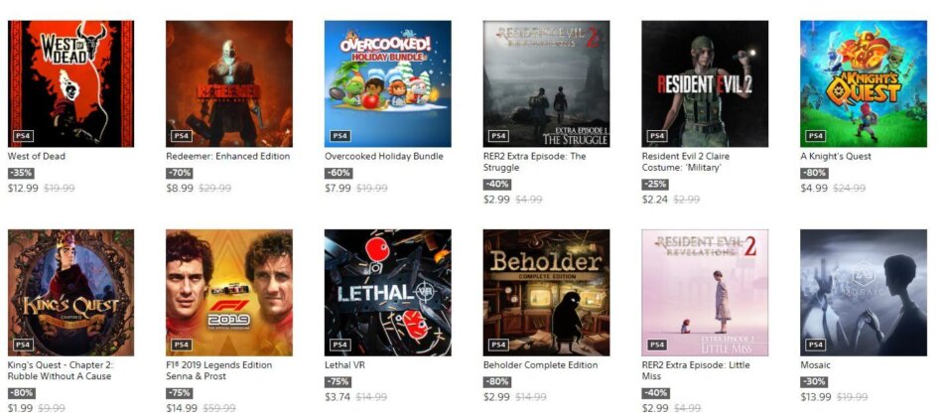Image resolution: width=943 pixels, height=417 pixels.
Task: Select the Overcooked Holiday Bundle cover image
Action: [388, 83]
